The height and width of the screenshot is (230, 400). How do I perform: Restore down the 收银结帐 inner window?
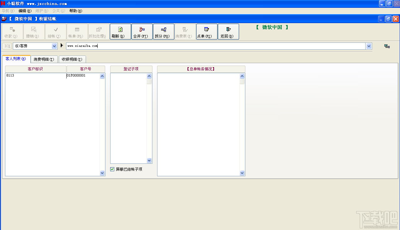tap(388, 19)
